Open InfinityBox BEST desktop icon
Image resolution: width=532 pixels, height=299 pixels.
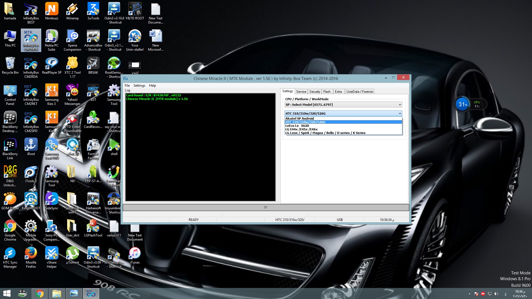click(31, 13)
